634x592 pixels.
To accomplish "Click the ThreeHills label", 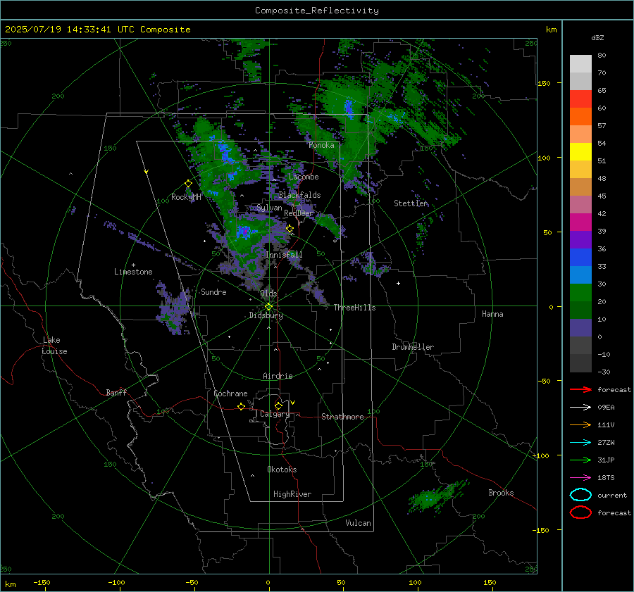I will click(354, 308).
